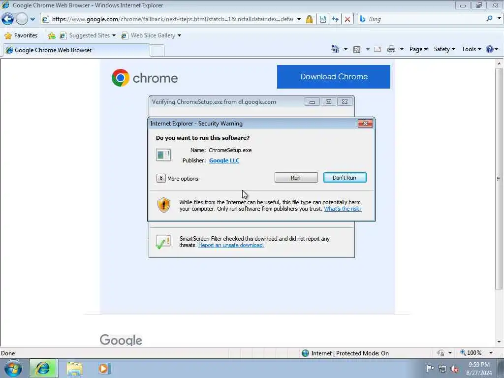Click the IE Forward arrow button

tap(22, 19)
